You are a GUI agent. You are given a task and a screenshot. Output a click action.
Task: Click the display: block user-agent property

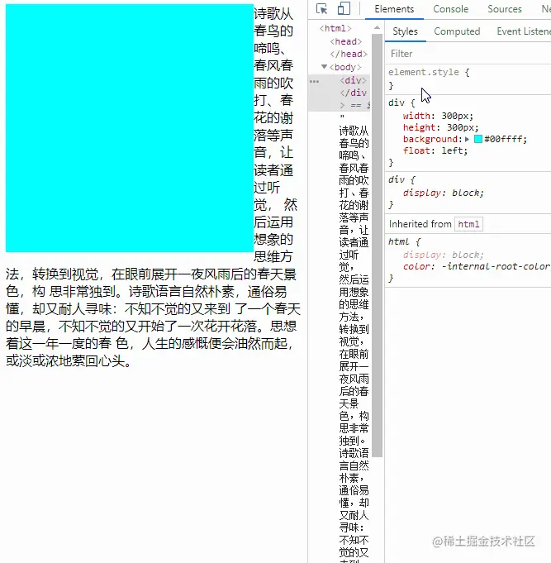pos(444,193)
